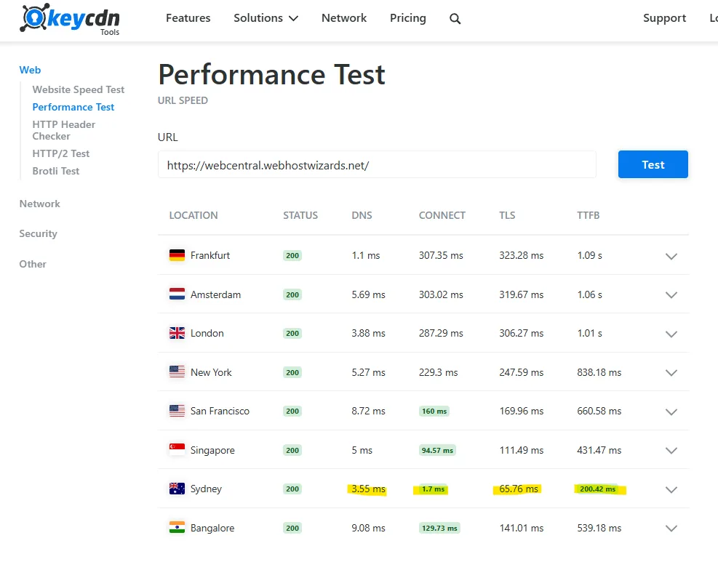Click the URL input field
This screenshot has height=562, width=718.
[377, 165]
